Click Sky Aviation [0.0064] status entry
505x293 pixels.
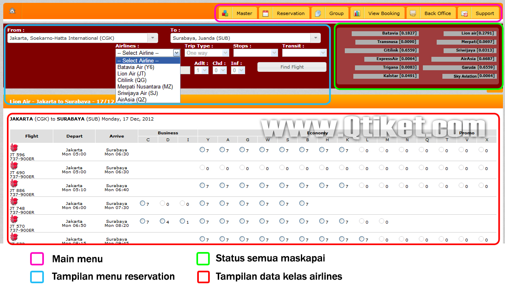(x=469, y=76)
